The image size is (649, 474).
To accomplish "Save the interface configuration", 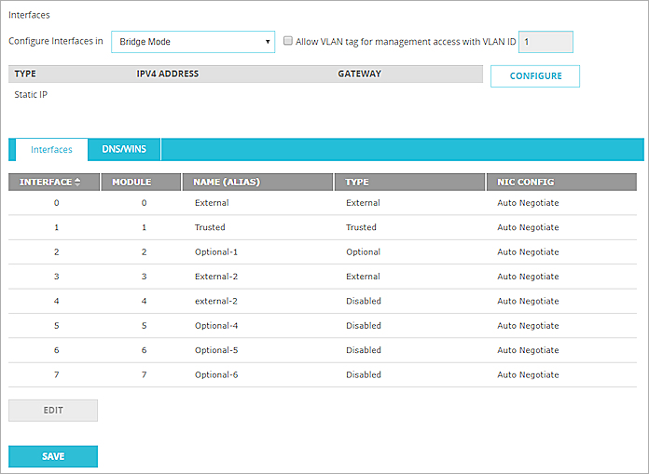I will [53, 456].
